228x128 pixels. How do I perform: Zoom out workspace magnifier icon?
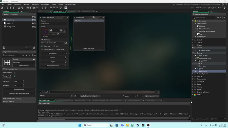[51, 8]
